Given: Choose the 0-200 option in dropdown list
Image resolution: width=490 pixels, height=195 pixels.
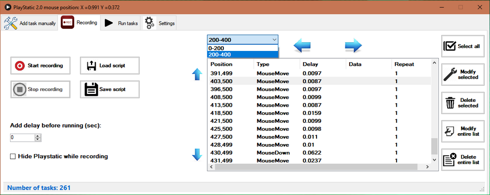Looking at the screenshot, I should point(242,48).
